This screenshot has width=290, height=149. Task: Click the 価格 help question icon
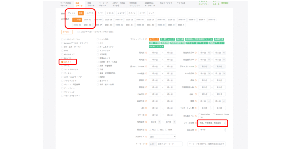tap(196, 80)
